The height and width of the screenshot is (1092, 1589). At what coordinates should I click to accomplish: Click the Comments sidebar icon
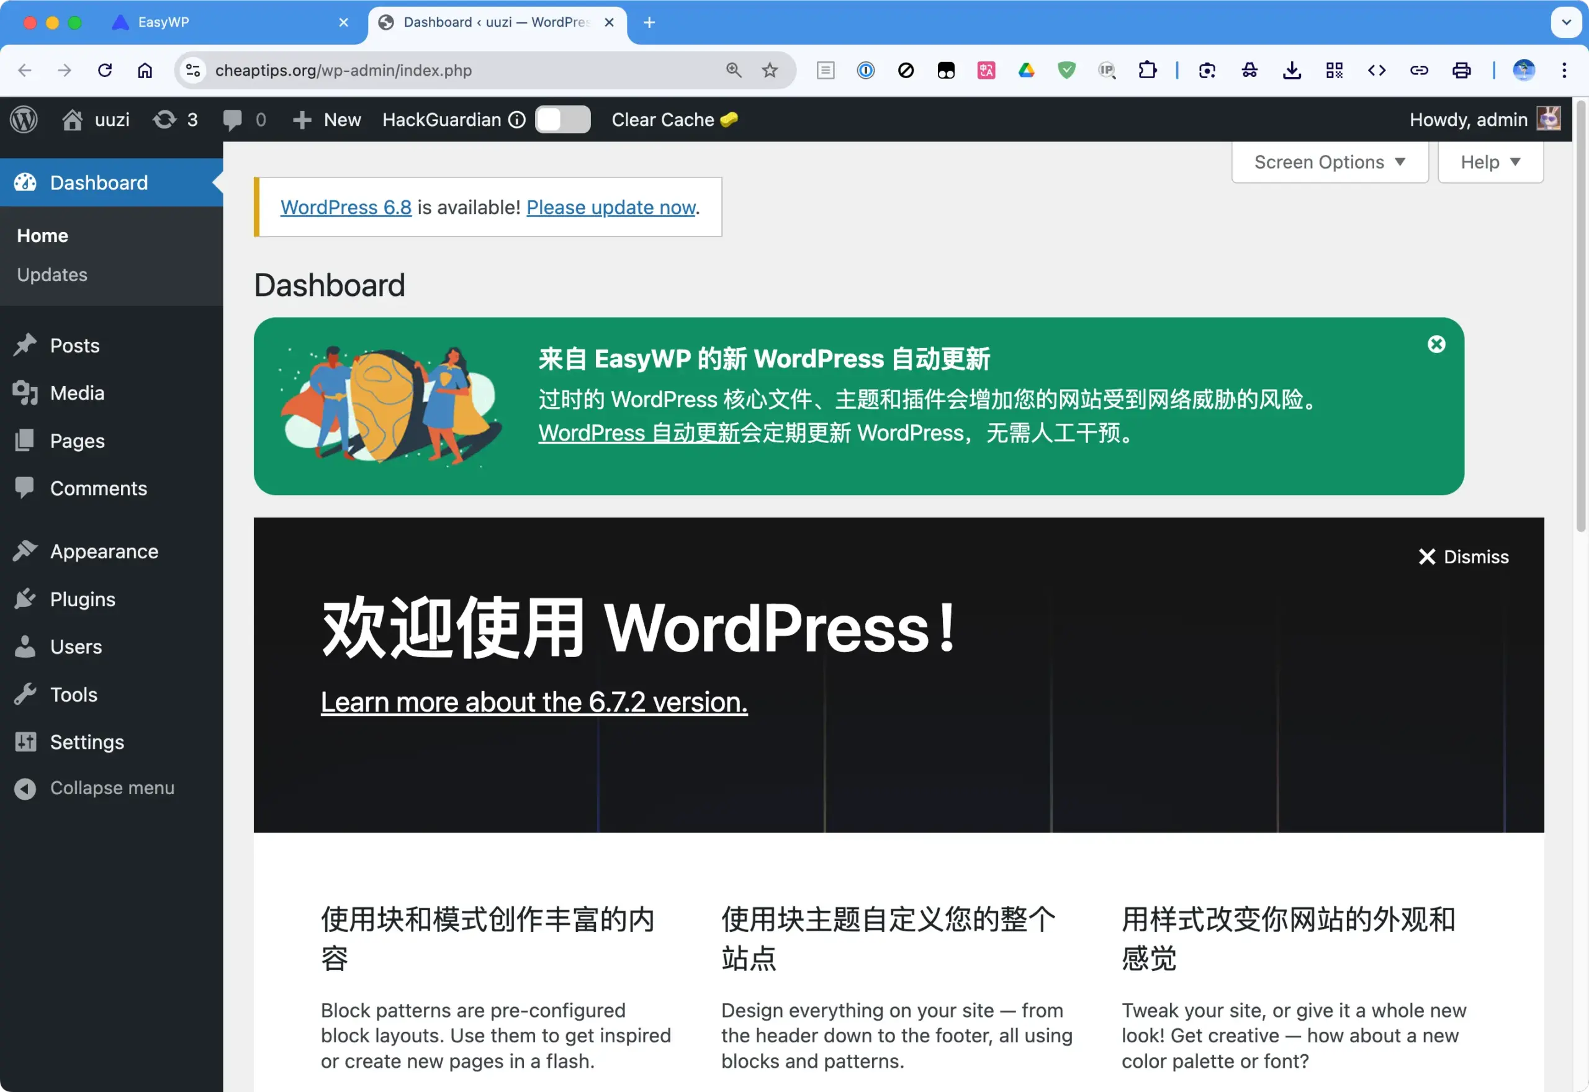pos(25,488)
